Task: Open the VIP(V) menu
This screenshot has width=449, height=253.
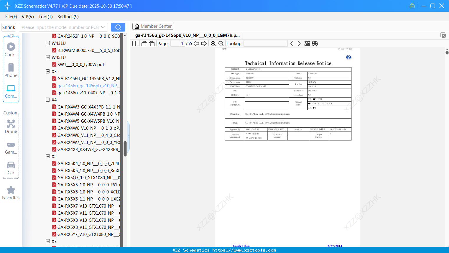Action: coord(28,17)
